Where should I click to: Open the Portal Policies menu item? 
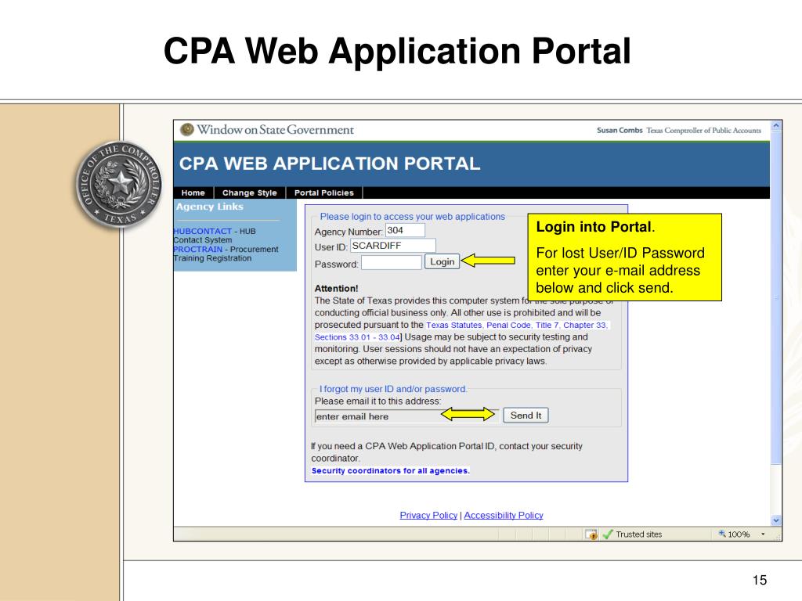click(x=323, y=193)
